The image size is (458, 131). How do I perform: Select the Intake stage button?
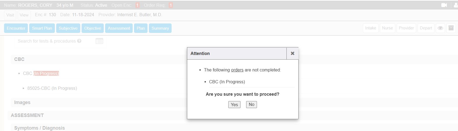pyautogui.click(x=370, y=28)
